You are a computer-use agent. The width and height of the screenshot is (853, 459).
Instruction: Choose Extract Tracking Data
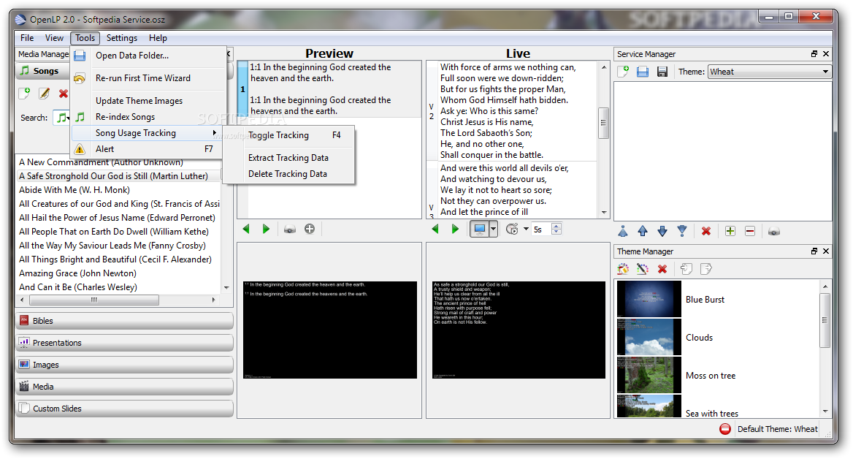[289, 157]
